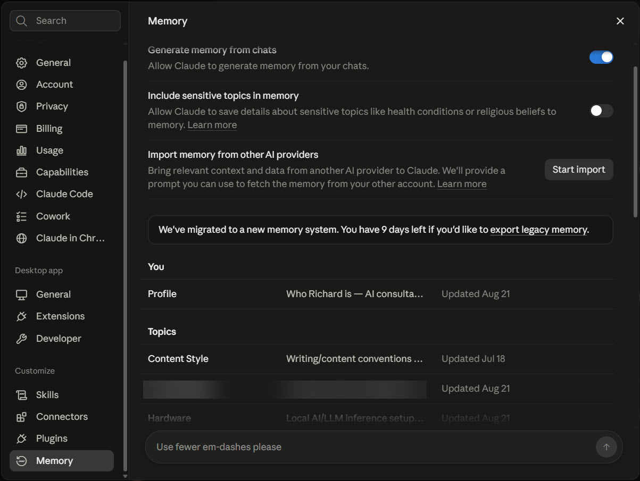Image resolution: width=640 pixels, height=481 pixels.
Task: Click the export legacy memory link
Action: point(538,230)
